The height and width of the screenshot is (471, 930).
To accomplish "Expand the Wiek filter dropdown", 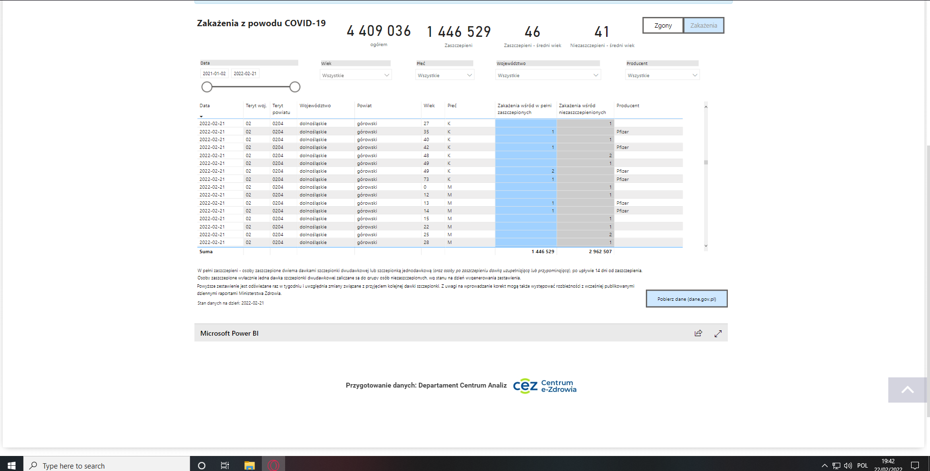I will [x=356, y=75].
